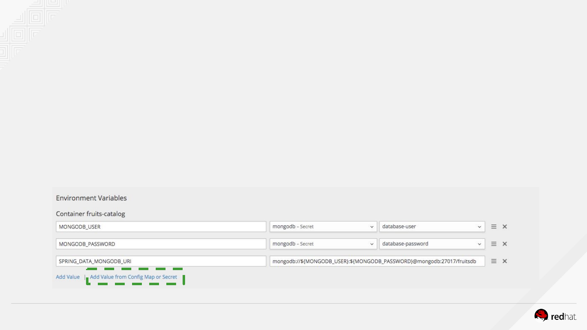
Task: Click Add Value from Config Map or Secret
Action: pyautogui.click(x=134, y=277)
